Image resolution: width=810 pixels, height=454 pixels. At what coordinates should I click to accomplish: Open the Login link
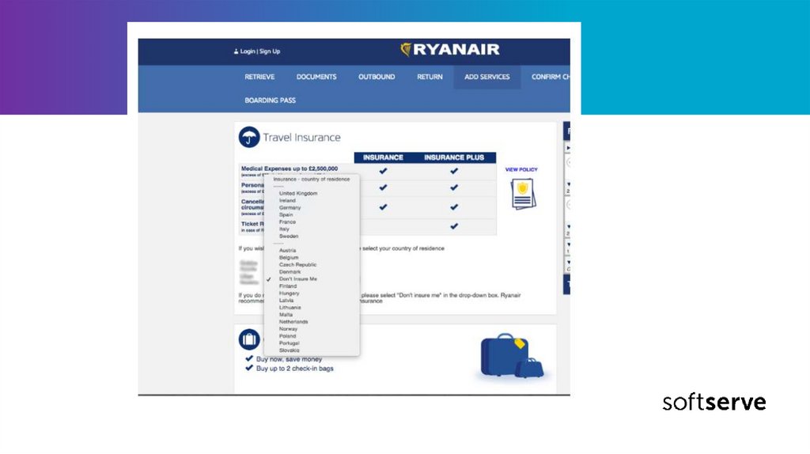click(x=248, y=51)
